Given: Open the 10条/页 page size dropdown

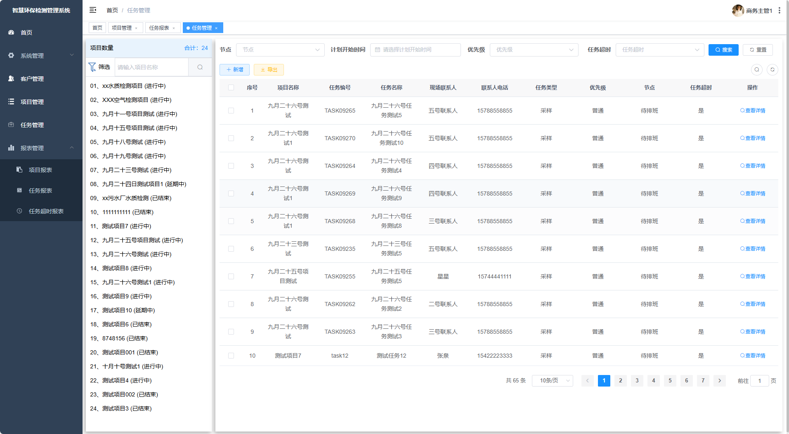Looking at the screenshot, I should click(552, 380).
